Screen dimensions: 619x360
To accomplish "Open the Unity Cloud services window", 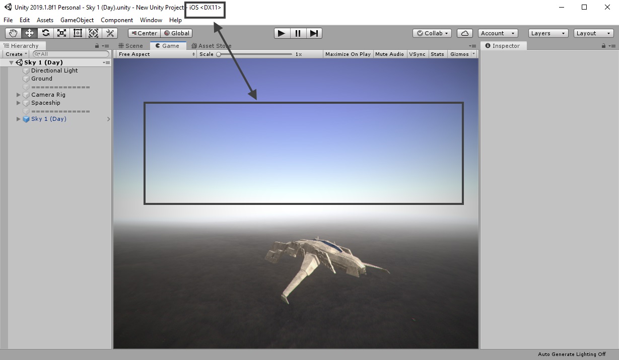I will [464, 33].
